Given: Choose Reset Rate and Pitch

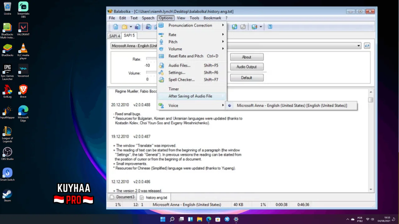Looking at the screenshot, I should coord(192,56).
